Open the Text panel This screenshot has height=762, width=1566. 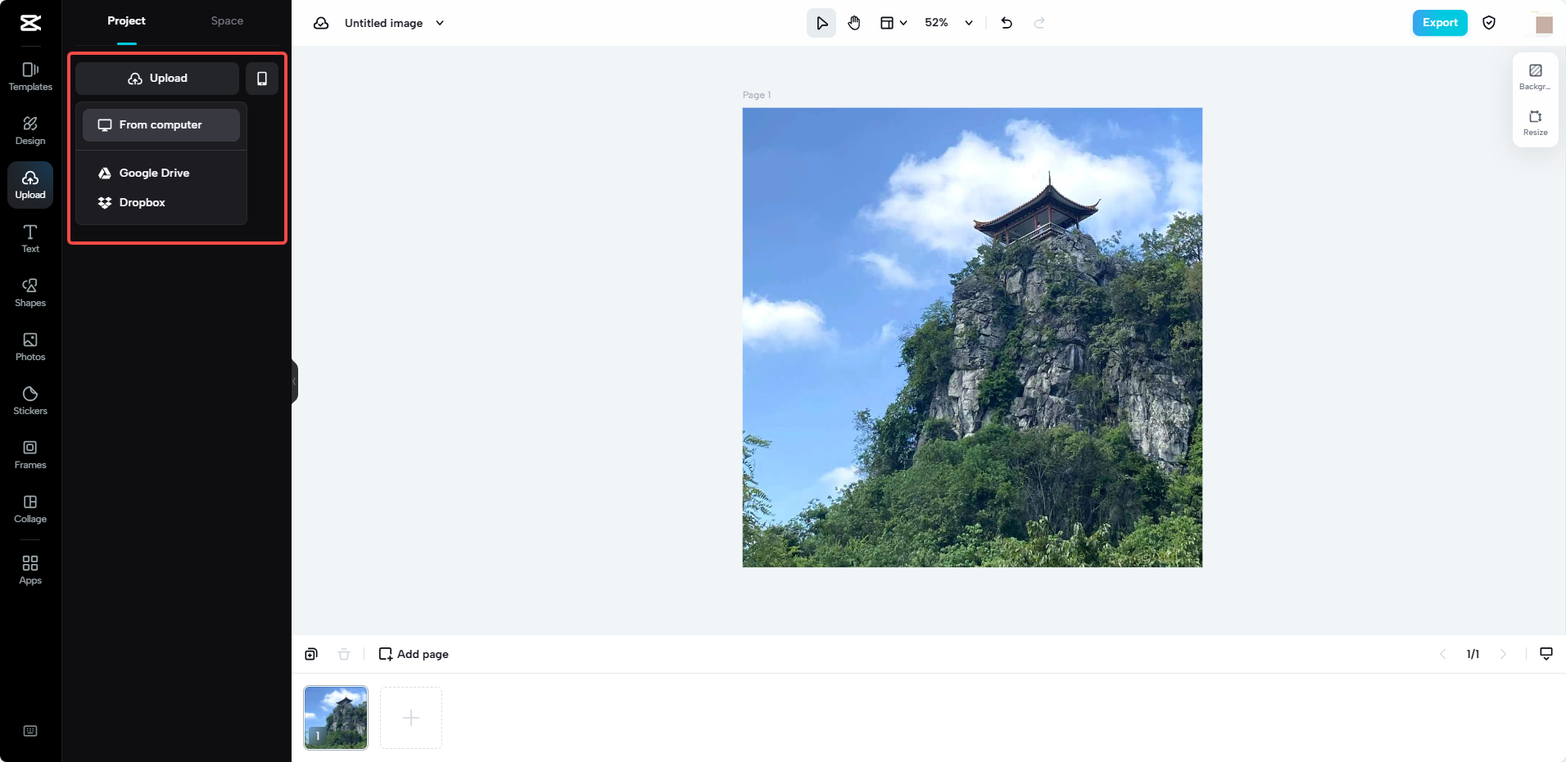[29, 238]
